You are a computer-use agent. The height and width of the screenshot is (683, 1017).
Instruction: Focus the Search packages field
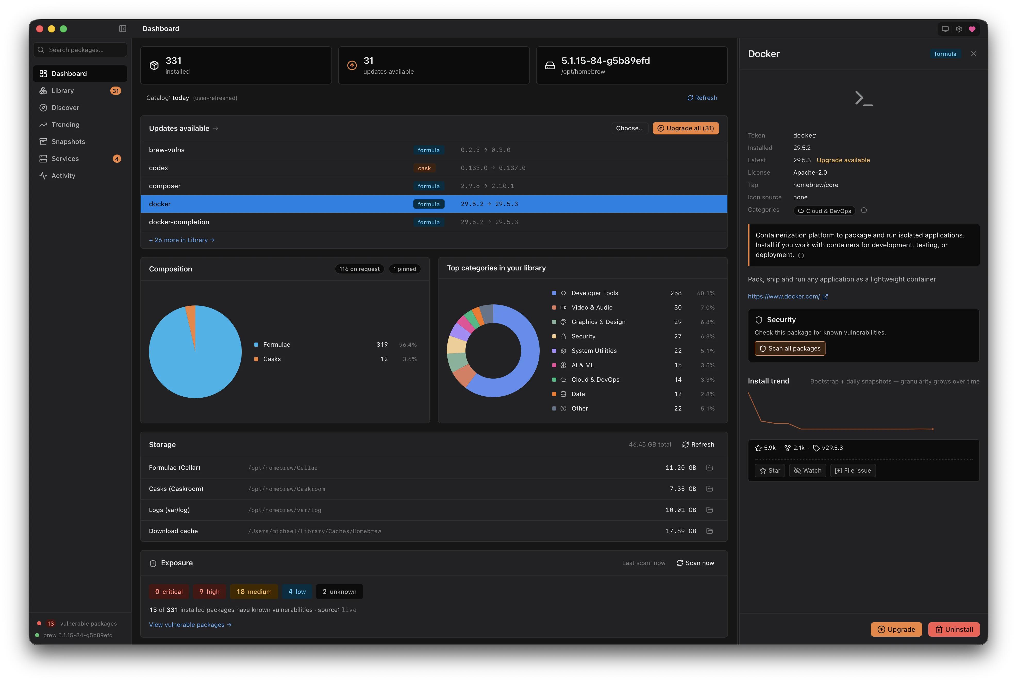pos(80,50)
